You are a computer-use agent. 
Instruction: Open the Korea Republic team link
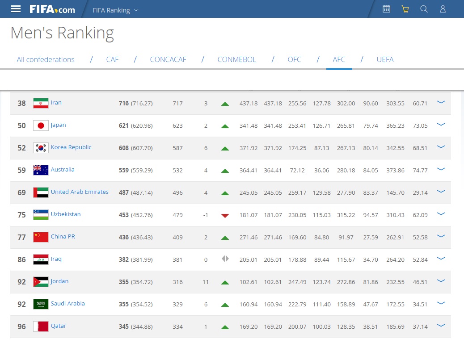click(x=71, y=147)
